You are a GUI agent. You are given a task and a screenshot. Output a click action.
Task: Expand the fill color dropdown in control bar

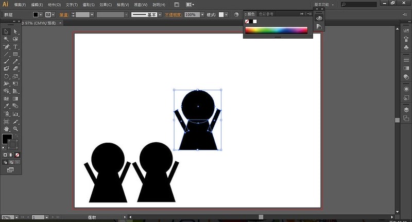[42, 15]
